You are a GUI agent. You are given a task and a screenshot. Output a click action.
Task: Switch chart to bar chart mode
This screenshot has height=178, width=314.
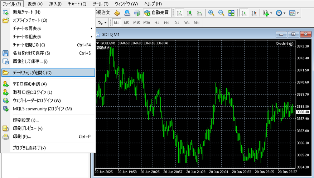click(179, 13)
